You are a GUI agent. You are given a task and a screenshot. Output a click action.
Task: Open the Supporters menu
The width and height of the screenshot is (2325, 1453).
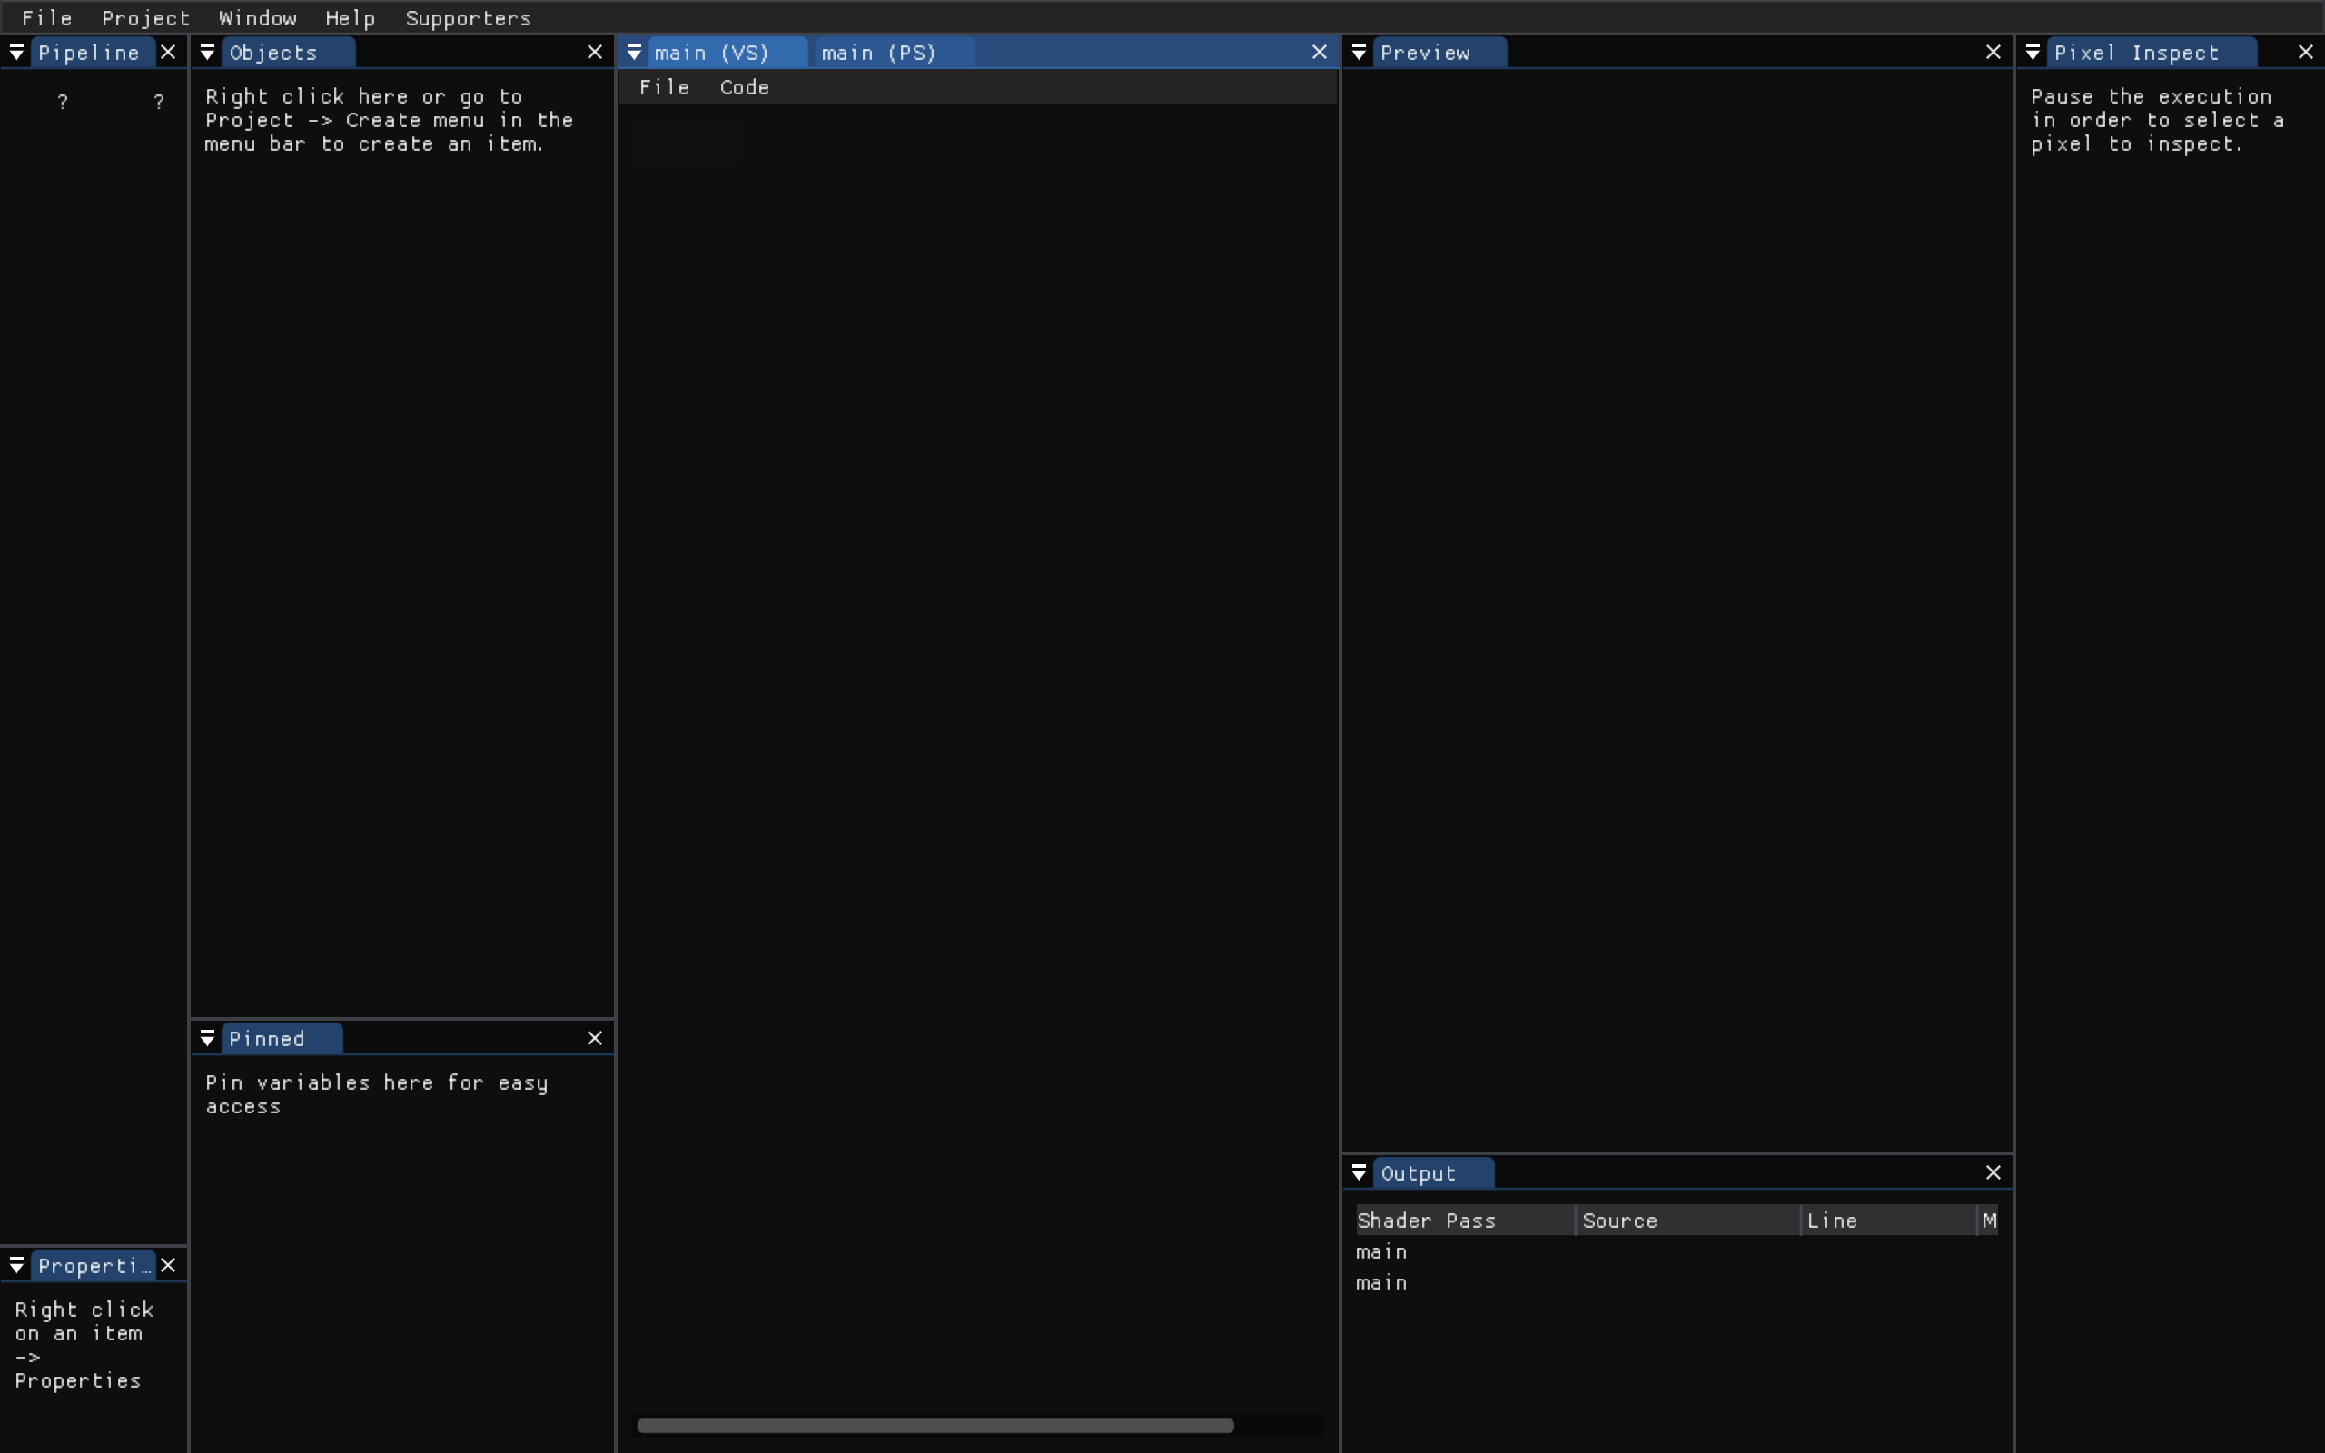pos(468,18)
